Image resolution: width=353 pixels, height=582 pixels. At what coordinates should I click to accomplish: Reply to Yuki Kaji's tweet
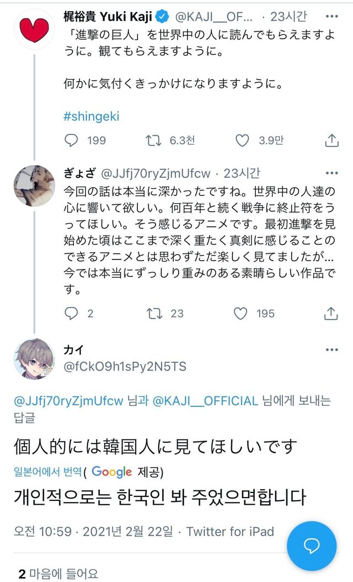[72, 141]
